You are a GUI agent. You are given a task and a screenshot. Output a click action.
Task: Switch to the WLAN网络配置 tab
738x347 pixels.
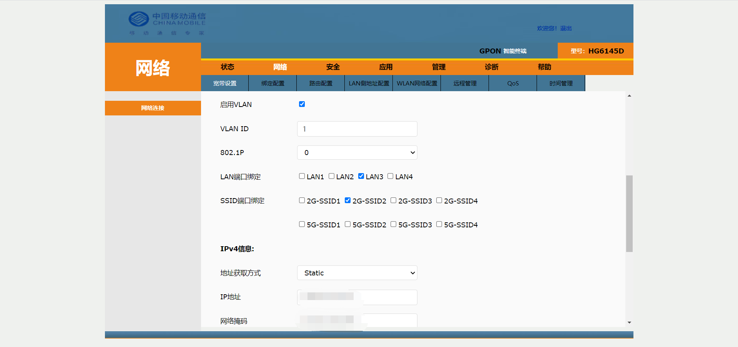[417, 83]
